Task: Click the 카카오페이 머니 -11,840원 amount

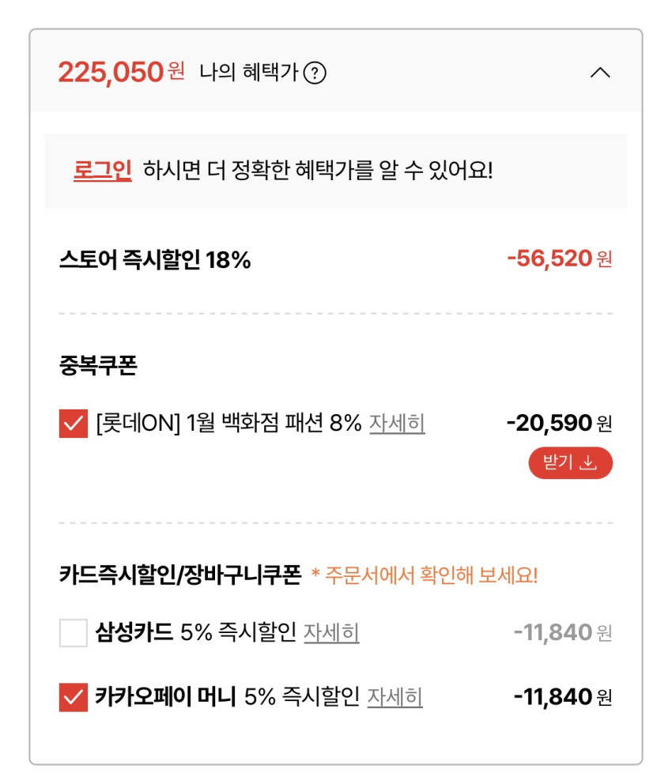Action: click(x=562, y=697)
